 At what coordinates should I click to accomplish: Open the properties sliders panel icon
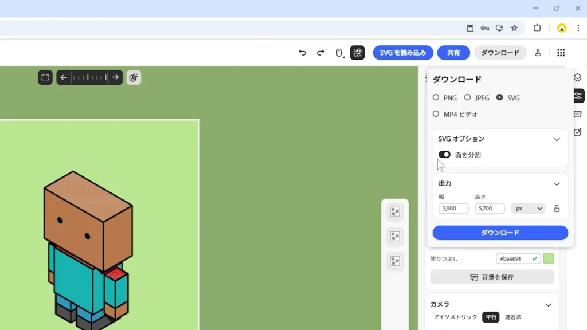(578, 96)
